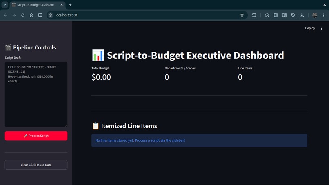The image size is (329, 185).
Task: Open the reader mode book icon
Action: (x=285, y=15)
